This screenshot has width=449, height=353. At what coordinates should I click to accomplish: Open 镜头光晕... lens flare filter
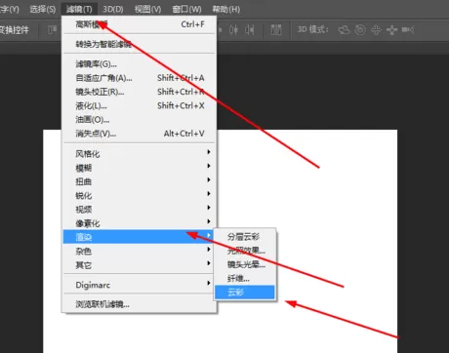tap(245, 264)
